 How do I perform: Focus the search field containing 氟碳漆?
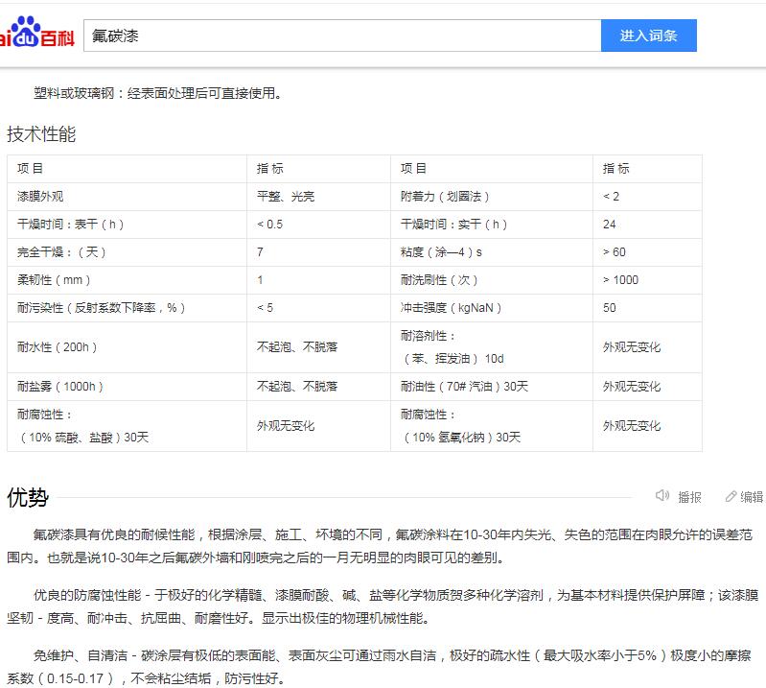(341, 36)
